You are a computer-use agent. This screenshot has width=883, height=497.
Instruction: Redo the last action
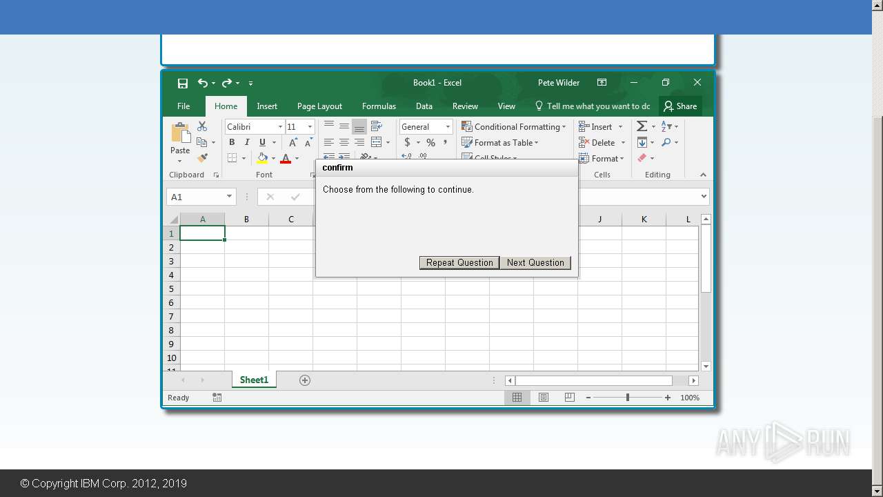226,83
